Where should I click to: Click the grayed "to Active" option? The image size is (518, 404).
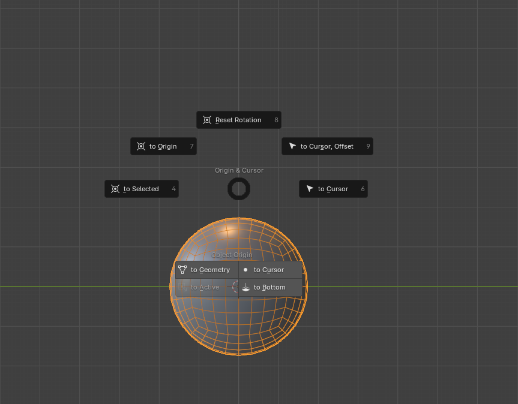[207, 287]
